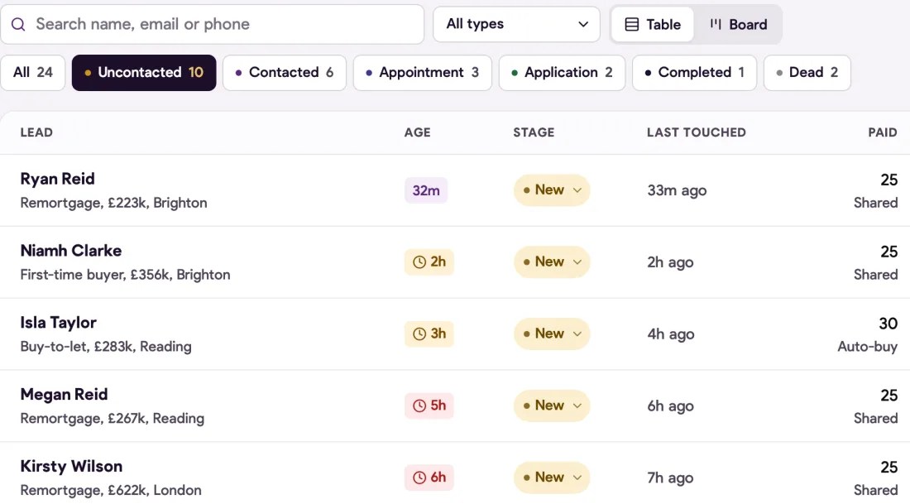The image size is (910, 504).
Task: Click Remortgage, £622k, London details text
Action: pos(111,491)
